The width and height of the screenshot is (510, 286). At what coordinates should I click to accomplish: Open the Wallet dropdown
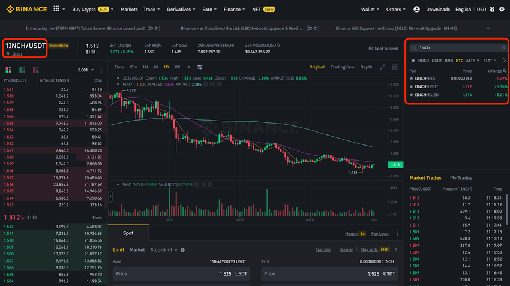(370, 10)
